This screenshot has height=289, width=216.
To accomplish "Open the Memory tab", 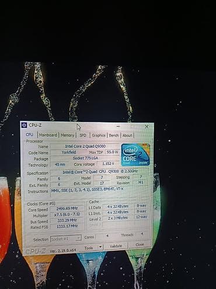I will pyautogui.click(x=67, y=135).
